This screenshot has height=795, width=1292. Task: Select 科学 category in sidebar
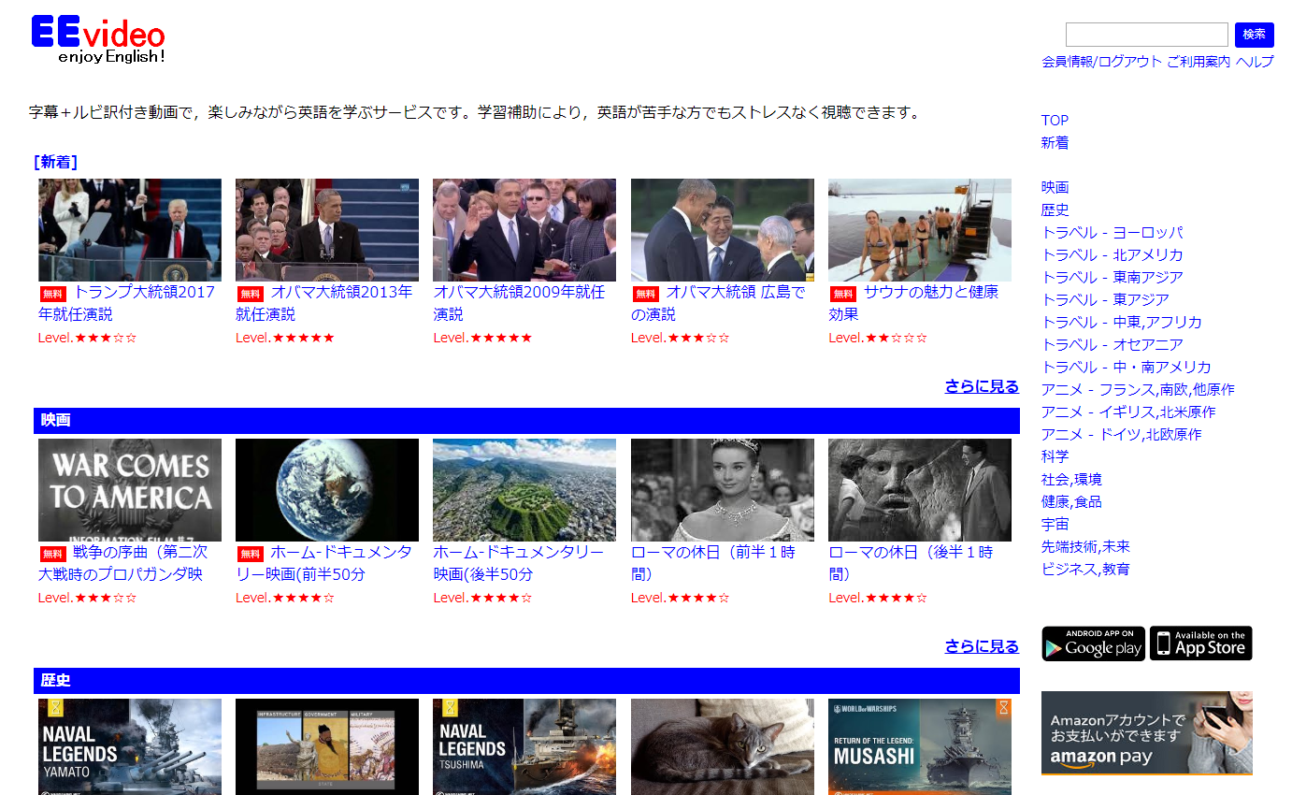[x=1055, y=456]
